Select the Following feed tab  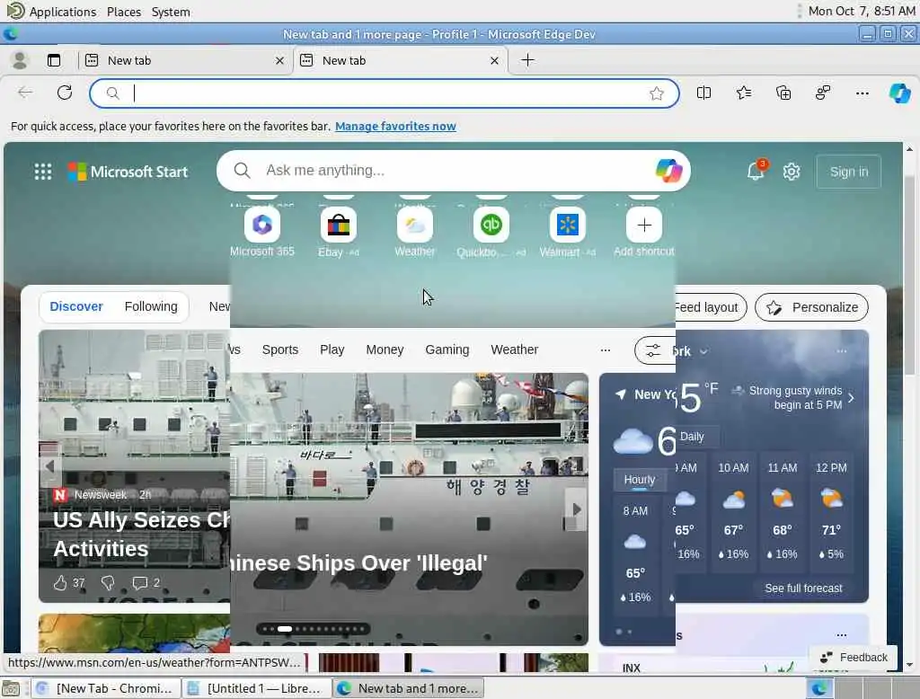[151, 306]
